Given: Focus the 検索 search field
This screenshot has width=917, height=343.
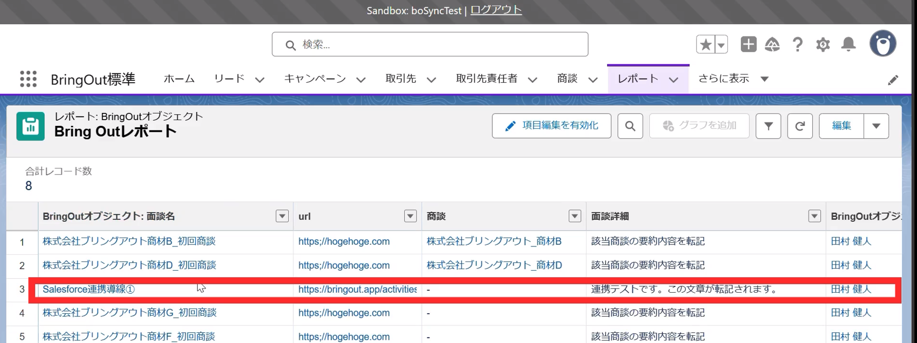Looking at the screenshot, I should (430, 44).
